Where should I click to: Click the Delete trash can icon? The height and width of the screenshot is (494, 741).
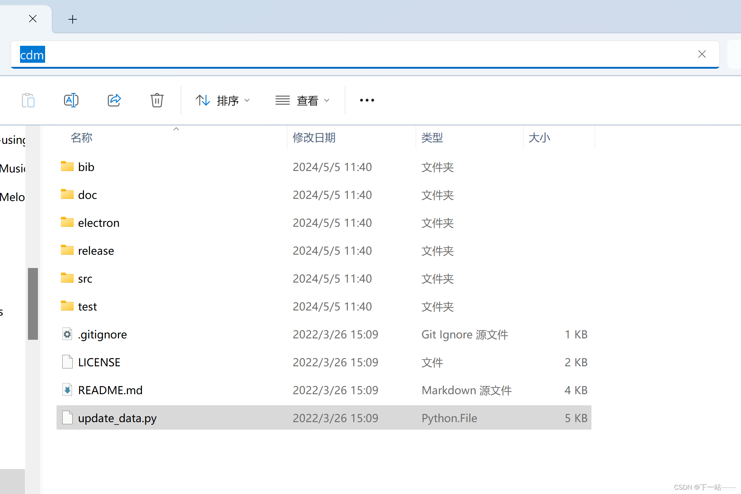(x=157, y=100)
